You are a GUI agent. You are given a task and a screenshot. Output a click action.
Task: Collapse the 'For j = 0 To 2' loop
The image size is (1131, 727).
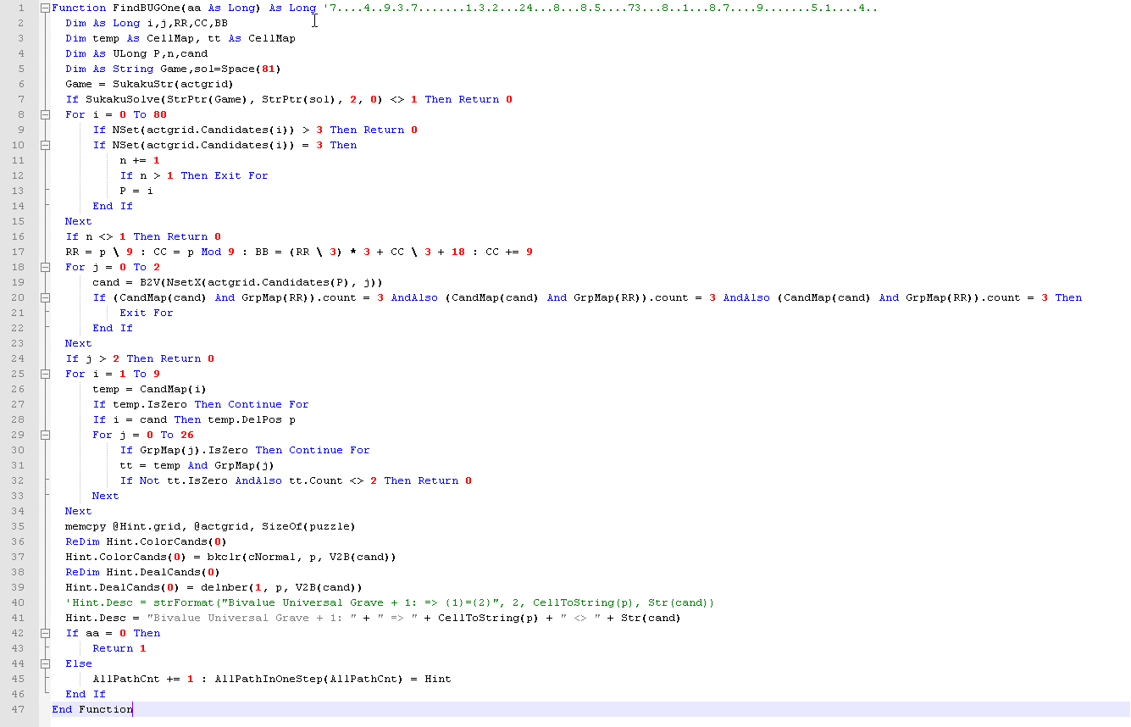pyautogui.click(x=44, y=267)
